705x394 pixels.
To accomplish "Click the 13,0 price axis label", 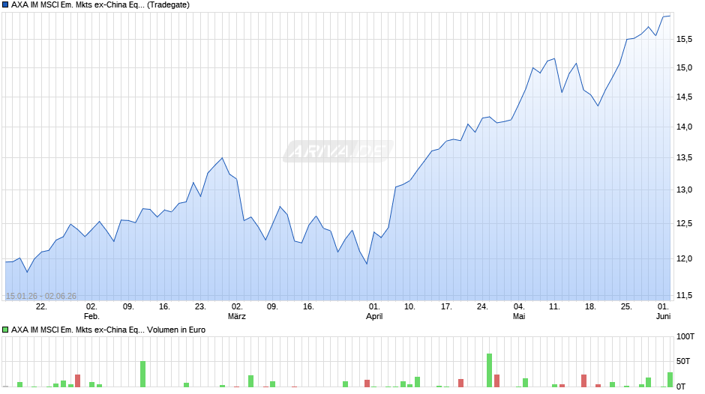I will coord(684,190).
